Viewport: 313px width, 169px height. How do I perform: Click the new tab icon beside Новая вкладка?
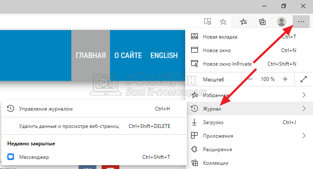tap(195, 36)
